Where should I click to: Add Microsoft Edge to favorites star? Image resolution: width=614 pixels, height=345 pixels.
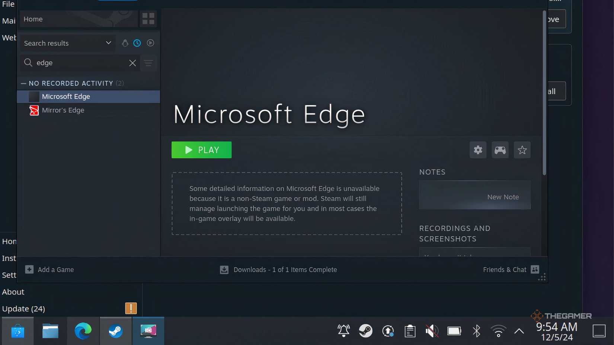[522, 150]
